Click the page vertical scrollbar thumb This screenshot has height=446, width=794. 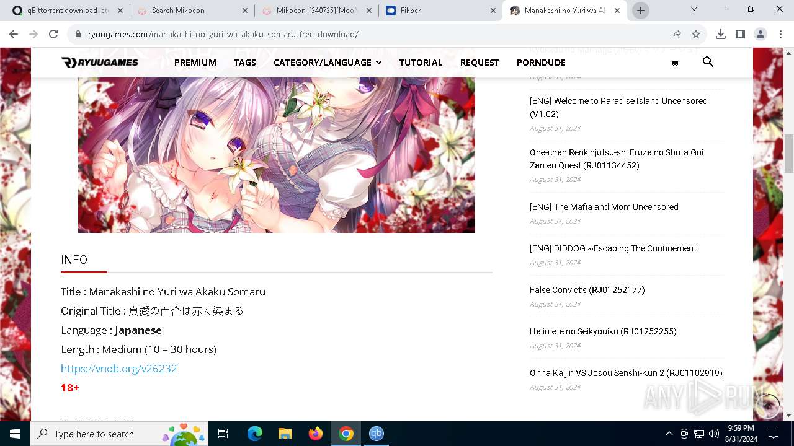pyautogui.click(x=788, y=154)
